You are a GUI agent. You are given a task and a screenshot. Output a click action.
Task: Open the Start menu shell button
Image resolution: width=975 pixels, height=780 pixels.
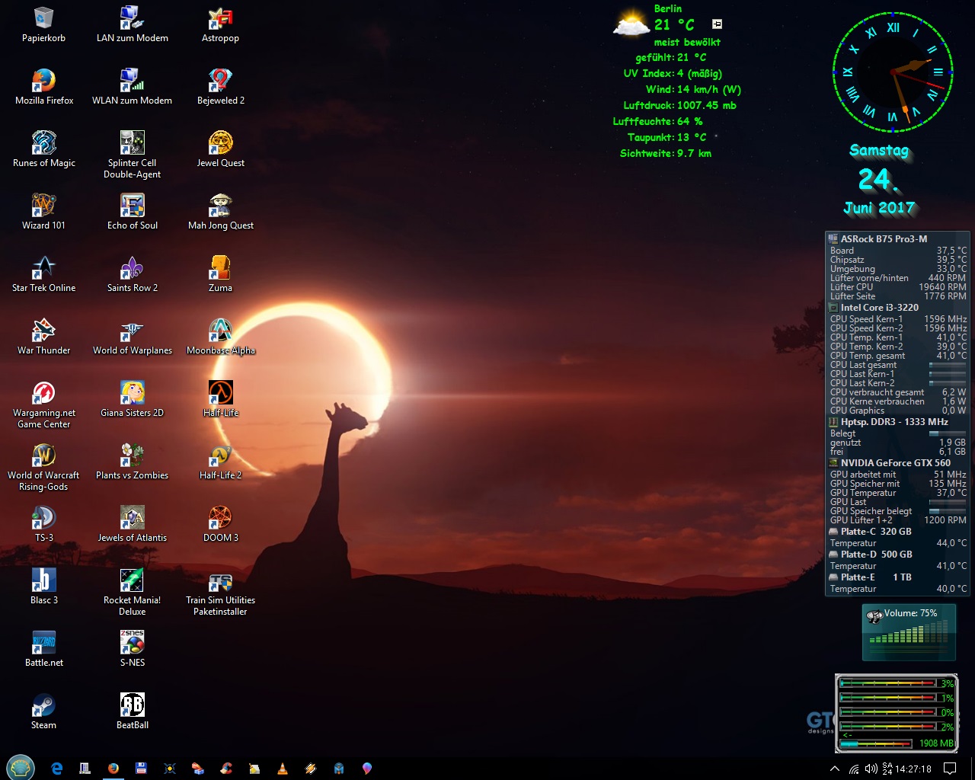[21, 768]
